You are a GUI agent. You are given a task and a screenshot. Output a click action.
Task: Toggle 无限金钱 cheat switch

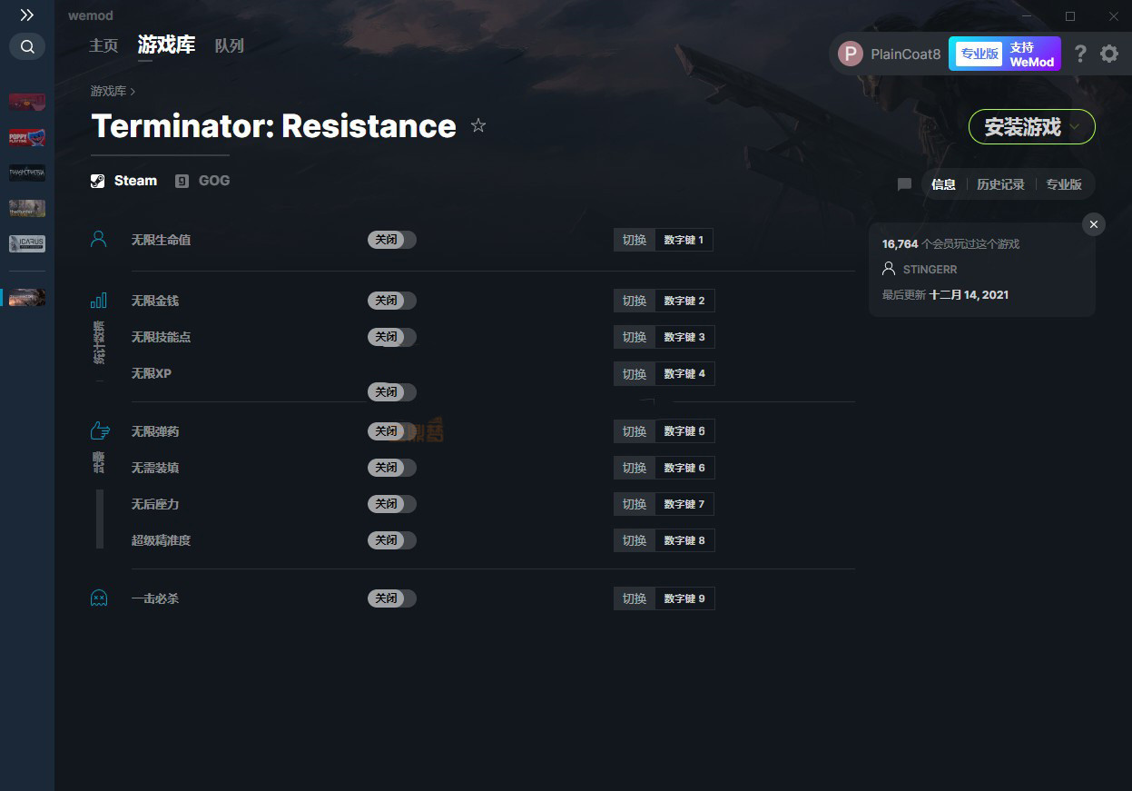pos(392,301)
